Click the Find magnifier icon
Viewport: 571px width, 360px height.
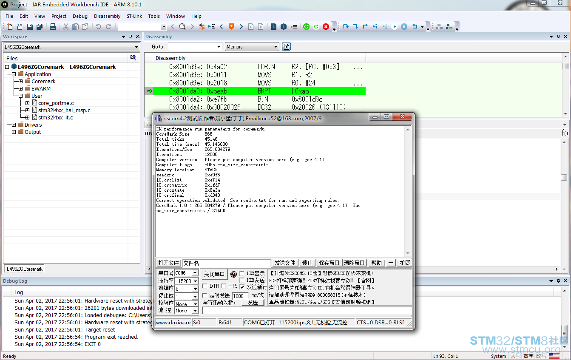[x=182, y=27]
